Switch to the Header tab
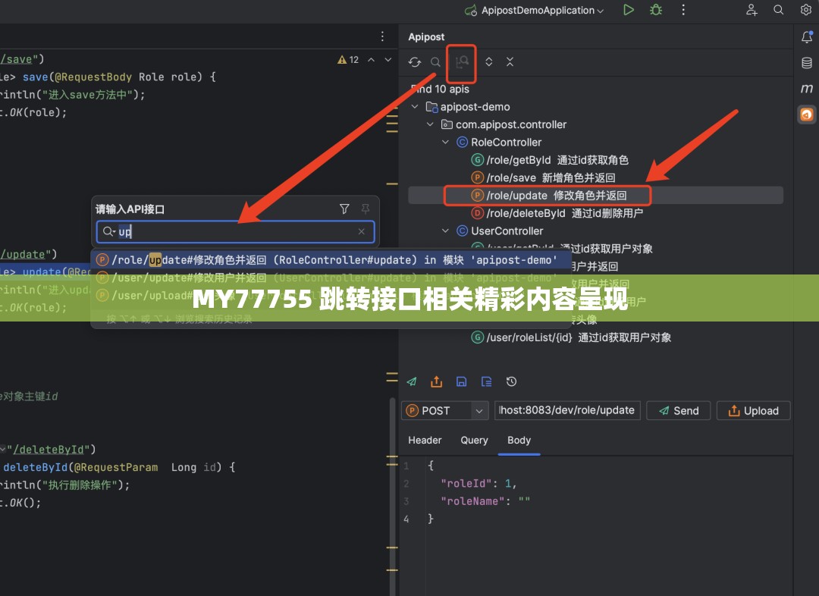 [x=425, y=440]
